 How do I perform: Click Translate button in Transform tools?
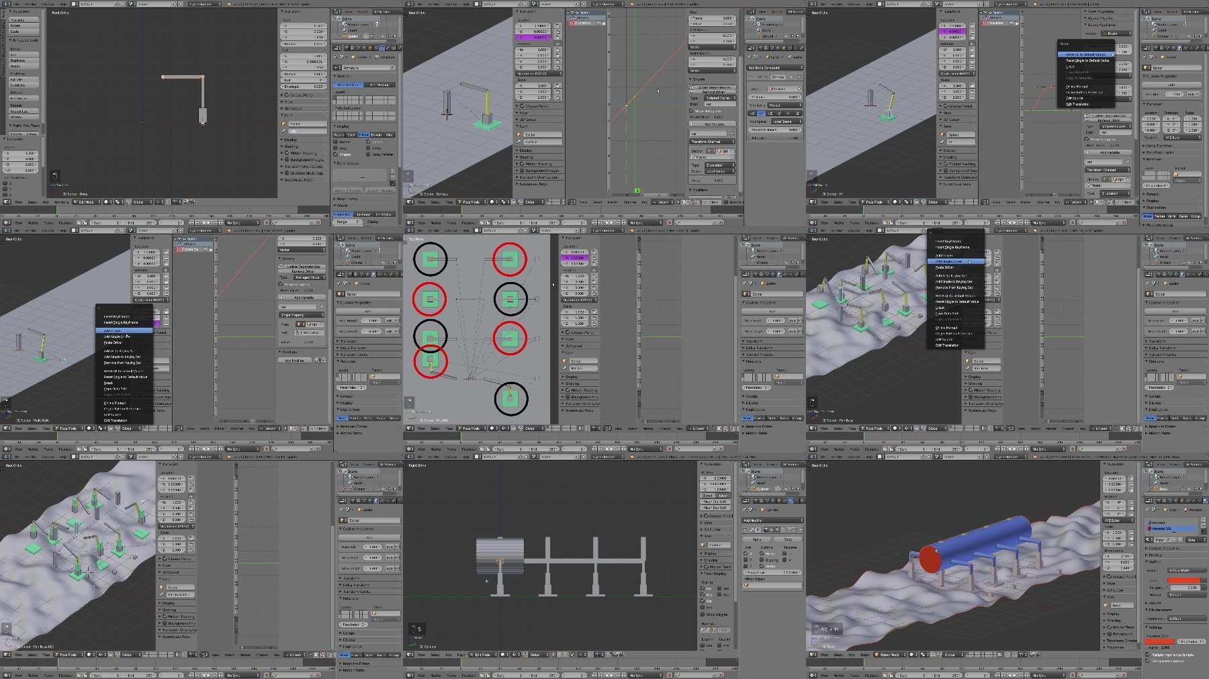(x=24, y=20)
